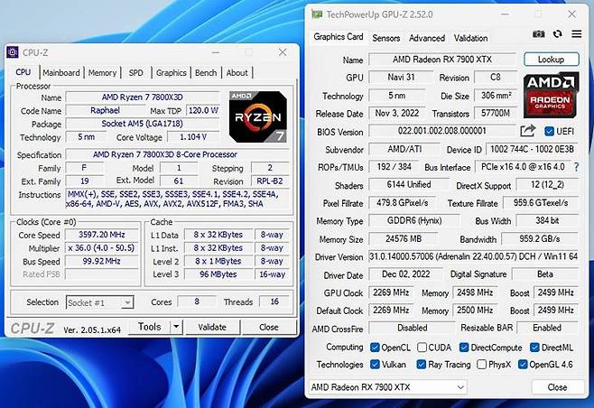Click the Bus Interface question mark
Viewport: 594px width, 408px height.
click(x=576, y=167)
